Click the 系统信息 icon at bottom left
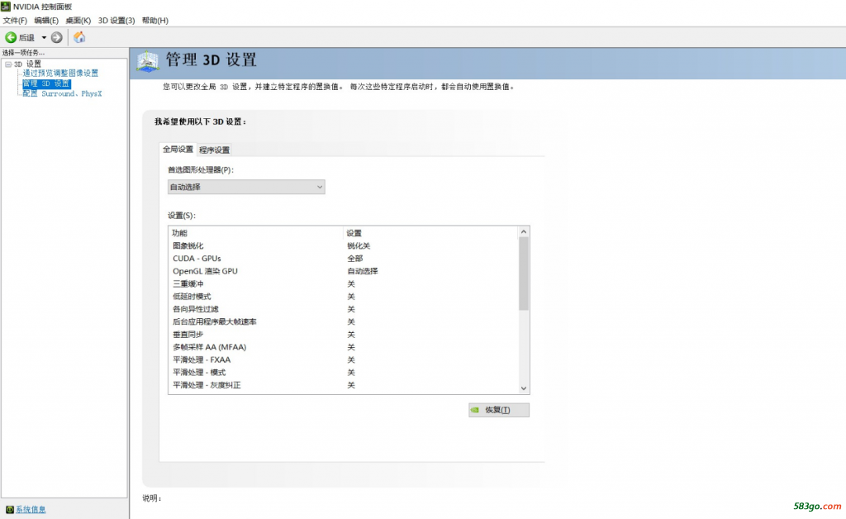The image size is (846, 519). click(9, 509)
